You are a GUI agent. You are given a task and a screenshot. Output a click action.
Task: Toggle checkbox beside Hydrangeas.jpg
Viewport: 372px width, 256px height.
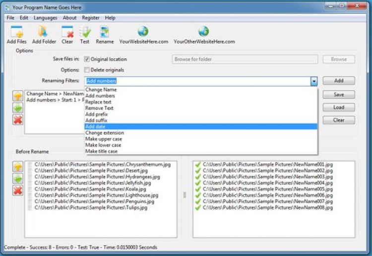click(x=30, y=177)
